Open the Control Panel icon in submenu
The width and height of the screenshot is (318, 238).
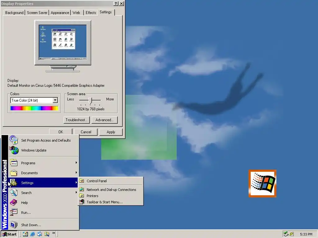(x=82, y=181)
